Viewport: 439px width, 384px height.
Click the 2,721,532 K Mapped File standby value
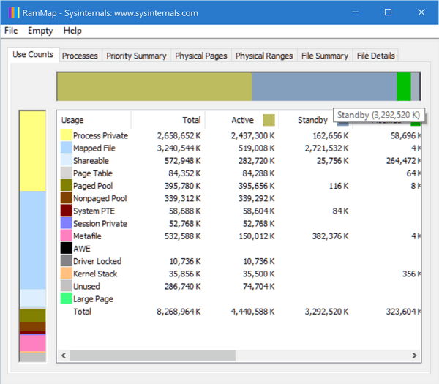tap(327, 148)
